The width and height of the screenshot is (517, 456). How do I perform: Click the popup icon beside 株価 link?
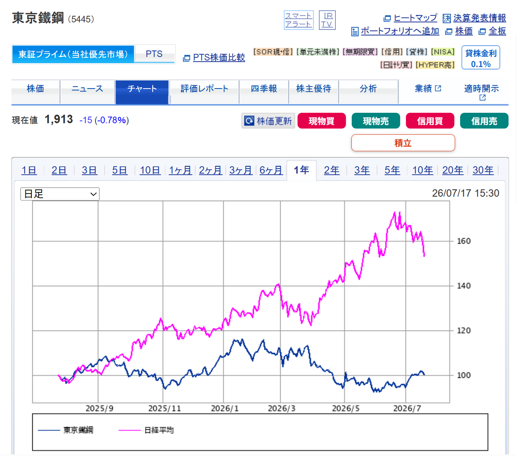[x=448, y=32]
